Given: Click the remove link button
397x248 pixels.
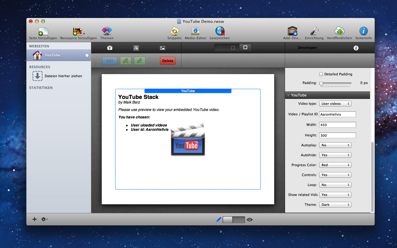Looking at the screenshot, I should tap(140, 61).
